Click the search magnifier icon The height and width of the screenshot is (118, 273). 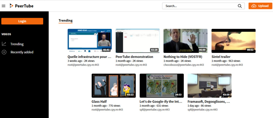(x=240, y=6)
